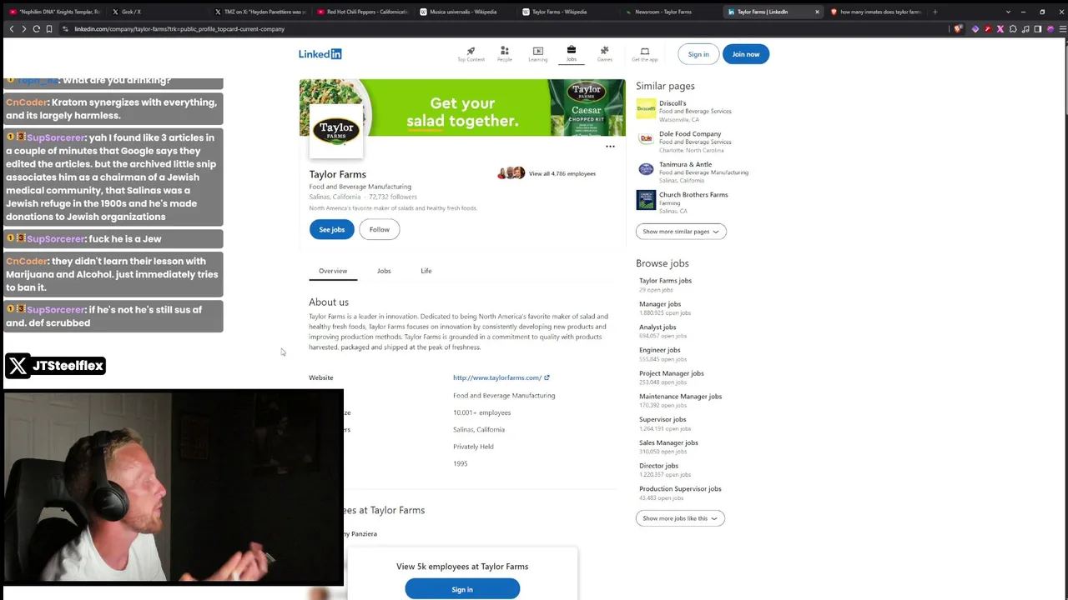
Task: Reload the current page
Action: 36,29
